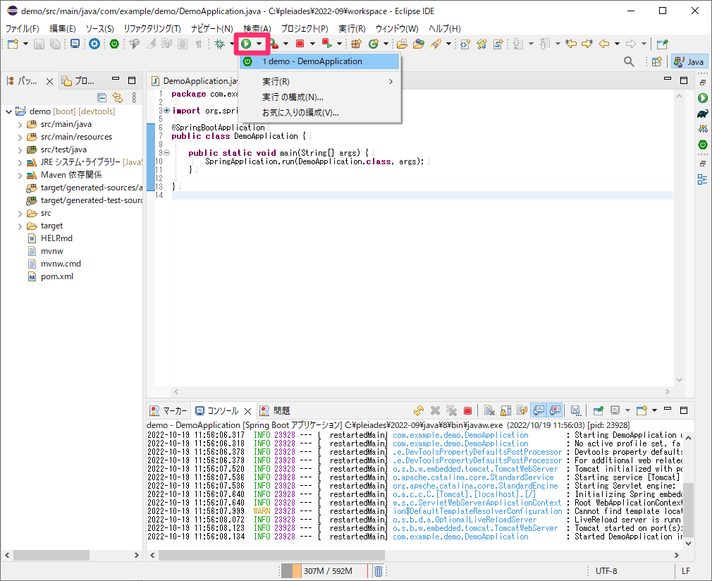Click the console horizontal scrollbar thumb

click(271, 555)
